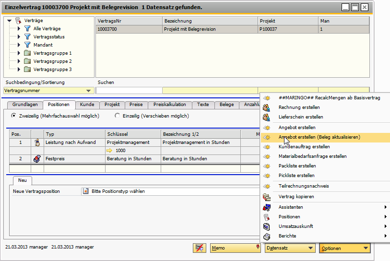Image resolution: width=390 pixels, height=261 pixels.
Task: Click the Lieferschein erstellen menu icon
Action: coord(267,117)
